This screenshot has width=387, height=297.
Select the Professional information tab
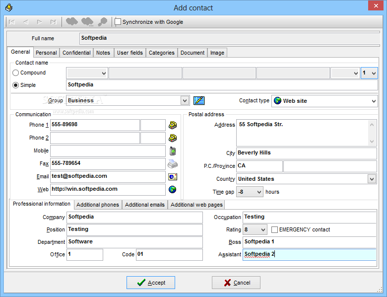[x=42, y=204]
